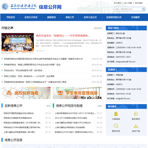Click the 最新信息公开 section heading
This screenshot has height=148, width=148.
(x=14, y=106)
